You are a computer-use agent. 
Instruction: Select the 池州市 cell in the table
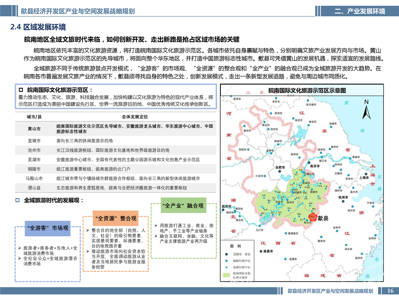[34, 150]
